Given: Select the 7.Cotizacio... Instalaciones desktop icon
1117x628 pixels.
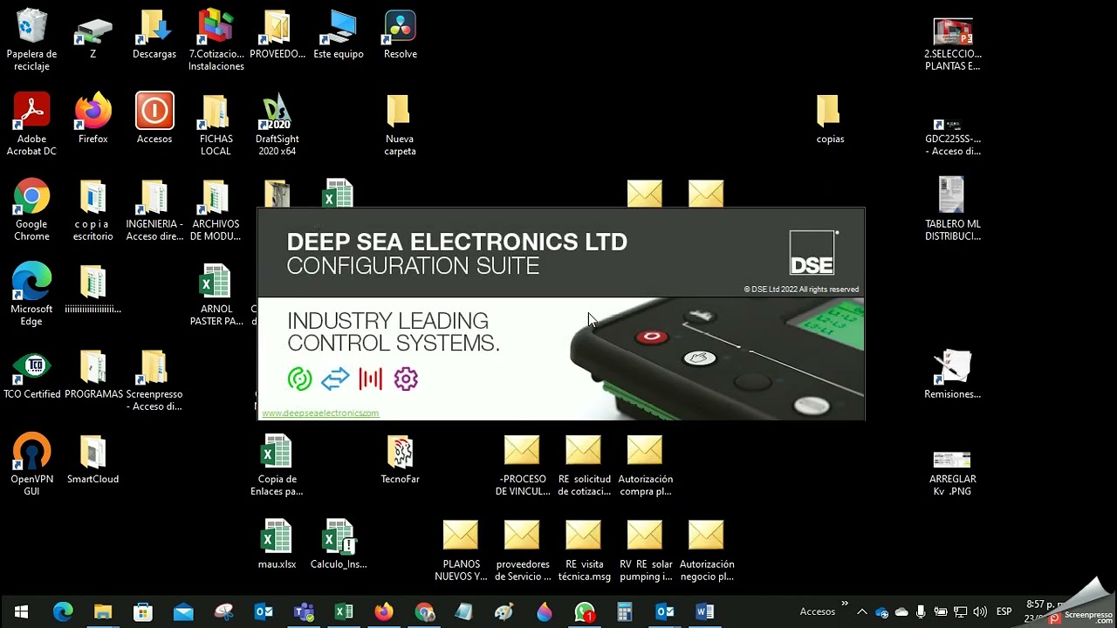Looking at the screenshot, I should click(x=216, y=40).
